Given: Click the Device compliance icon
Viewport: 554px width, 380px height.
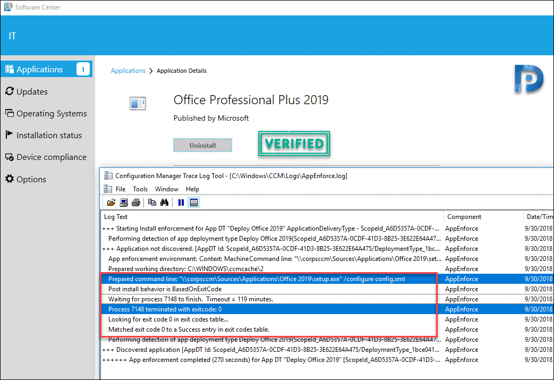Looking at the screenshot, I should click(10, 157).
